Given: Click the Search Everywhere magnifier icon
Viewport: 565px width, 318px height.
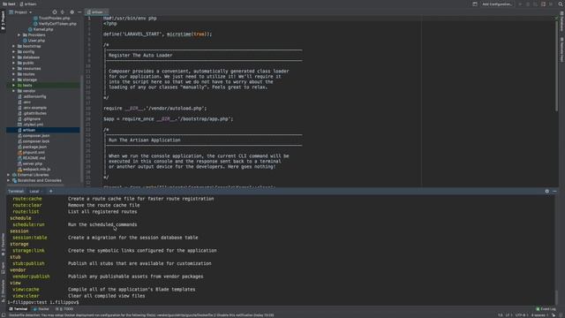Looking at the screenshot, I should (561, 4).
